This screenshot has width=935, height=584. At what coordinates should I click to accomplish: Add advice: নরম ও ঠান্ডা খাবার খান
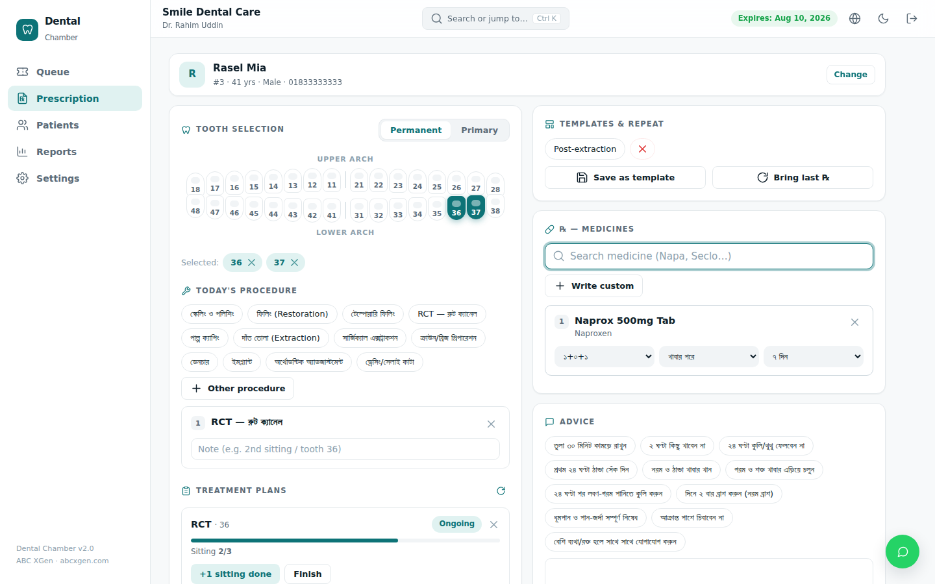[x=681, y=470]
